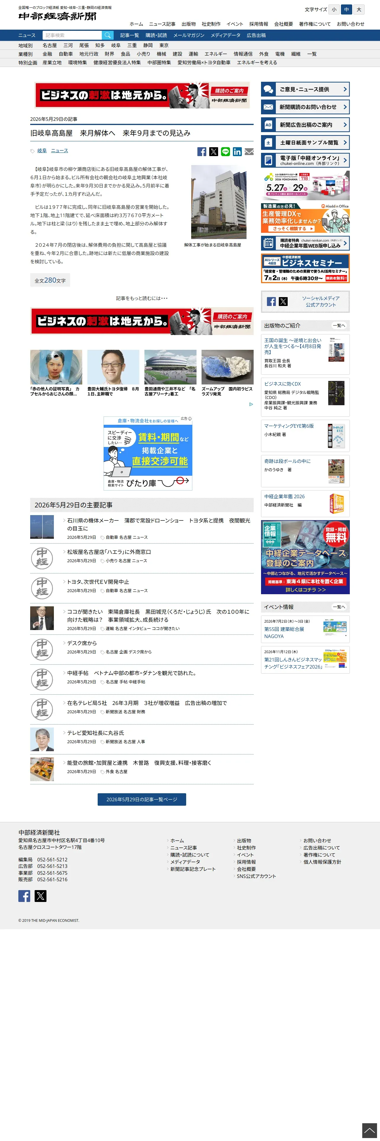Click top 購読のご案内 banner above article
The image size is (380, 1141).
[142, 95]
